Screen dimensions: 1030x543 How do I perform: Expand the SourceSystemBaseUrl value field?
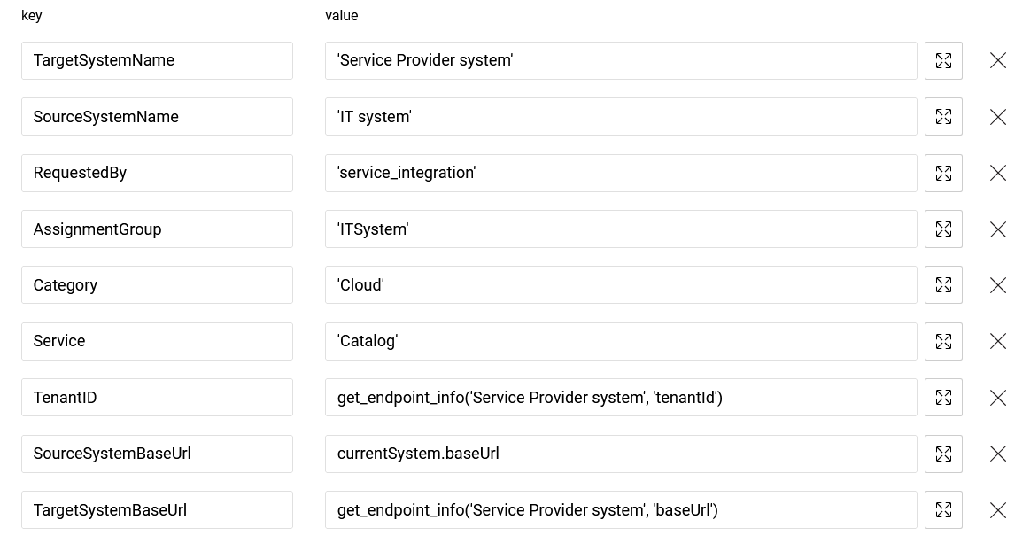(x=943, y=454)
